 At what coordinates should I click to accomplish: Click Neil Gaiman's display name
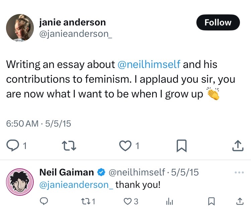66,172
